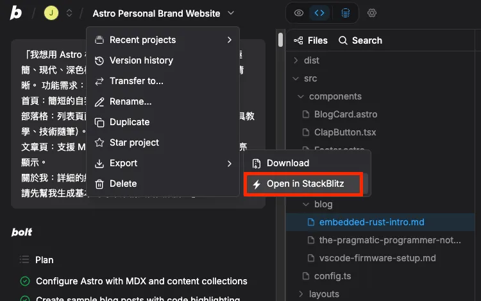Image resolution: width=481 pixels, height=301 pixels.
Task: Select Version history from the menu
Action: (x=163, y=60)
